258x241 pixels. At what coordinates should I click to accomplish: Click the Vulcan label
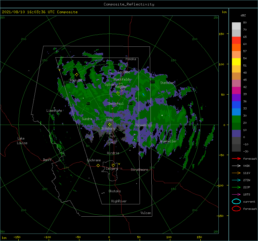pos(146,213)
